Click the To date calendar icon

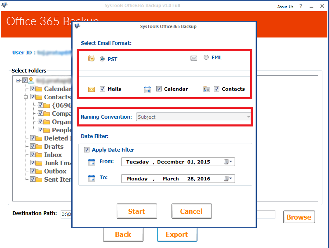pos(92,178)
